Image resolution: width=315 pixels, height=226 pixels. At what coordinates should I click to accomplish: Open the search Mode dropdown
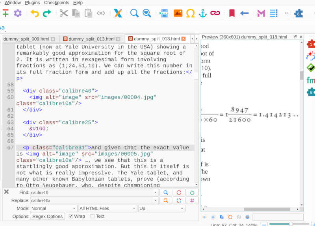[54, 208]
